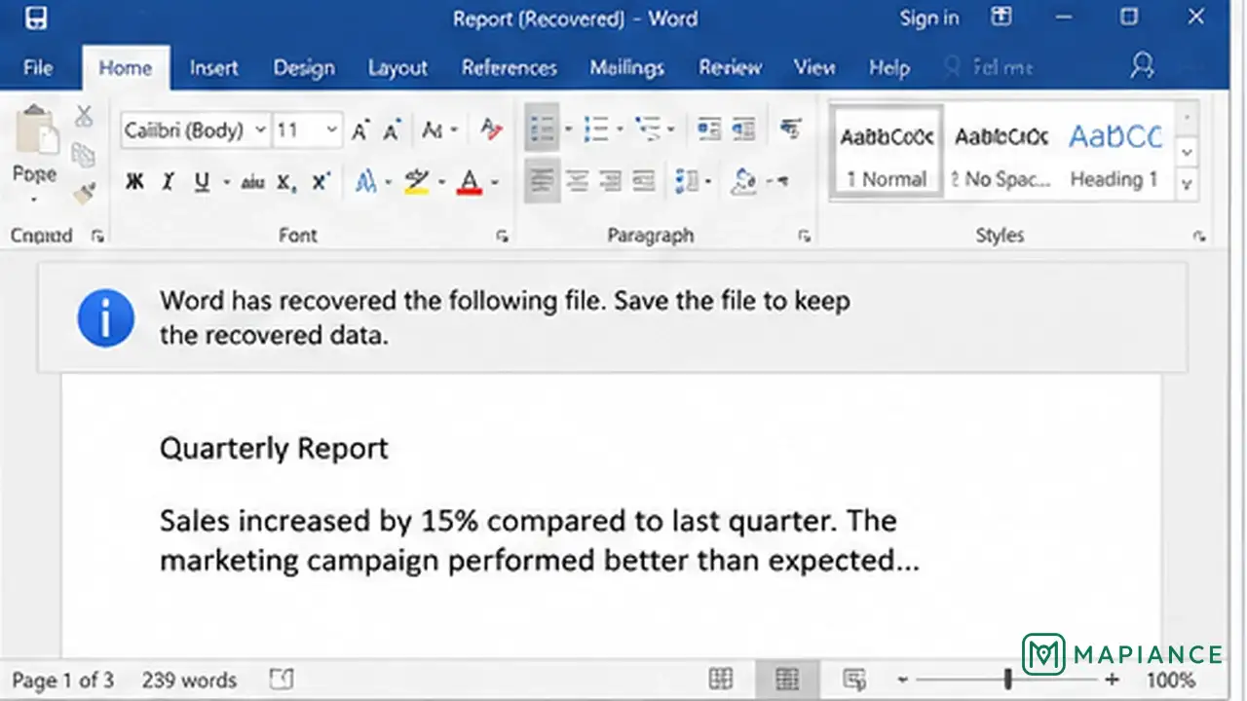Screen dimensions: 1247x701
Task: Click the 239 words count
Action: 189,680
